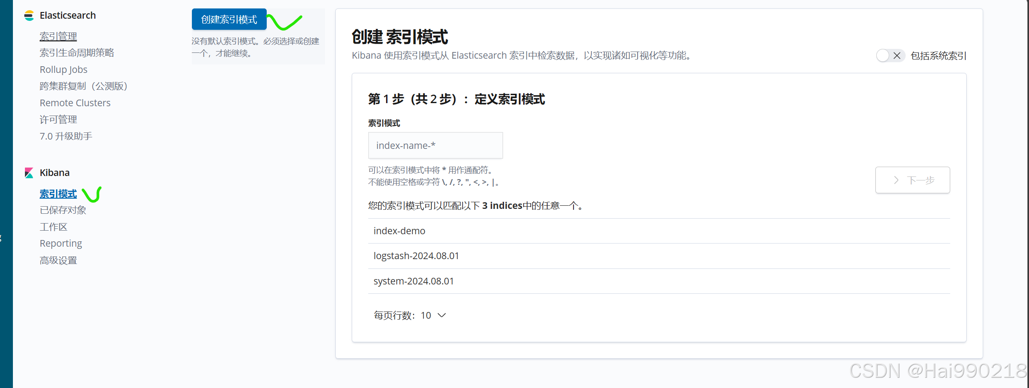The height and width of the screenshot is (388, 1029).
Task: Click the 第 1 步 定义索引模式 heading
Action: click(456, 99)
